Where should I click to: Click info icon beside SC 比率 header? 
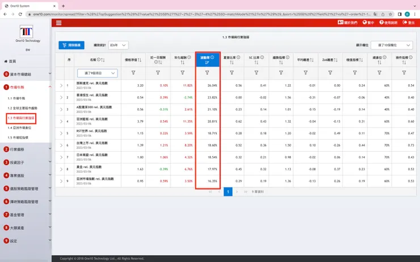(262, 57)
